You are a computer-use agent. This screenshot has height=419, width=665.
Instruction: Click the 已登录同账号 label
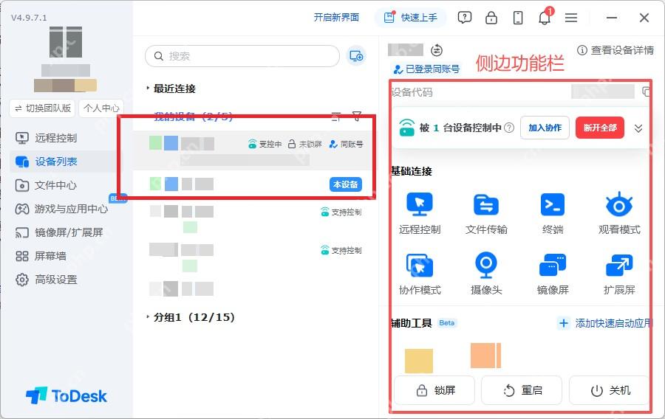click(x=427, y=69)
